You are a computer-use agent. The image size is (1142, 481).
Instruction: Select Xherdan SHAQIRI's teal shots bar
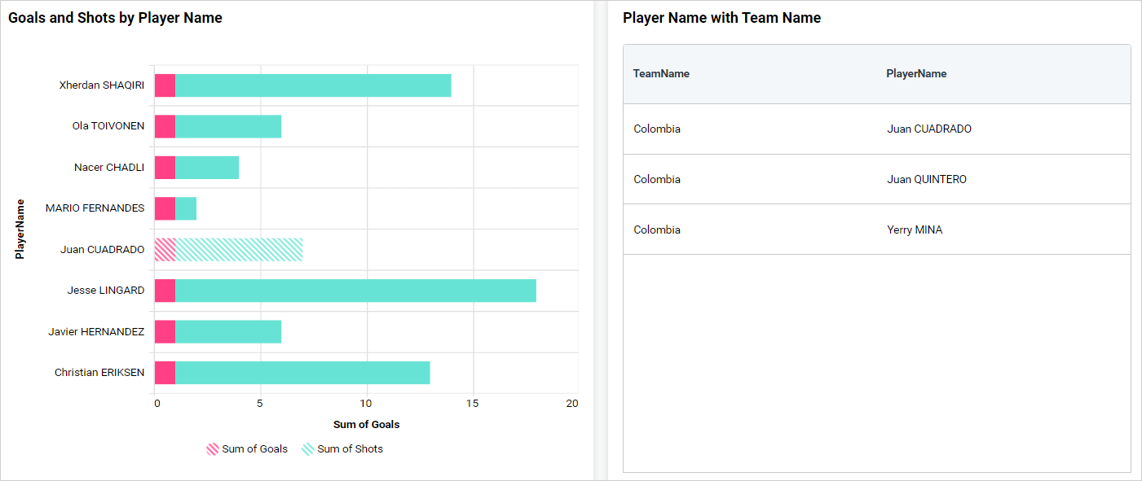pos(313,85)
